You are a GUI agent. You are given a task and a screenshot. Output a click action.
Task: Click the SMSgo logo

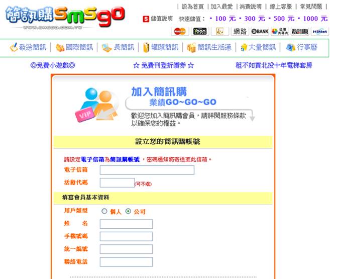point(64,18)
